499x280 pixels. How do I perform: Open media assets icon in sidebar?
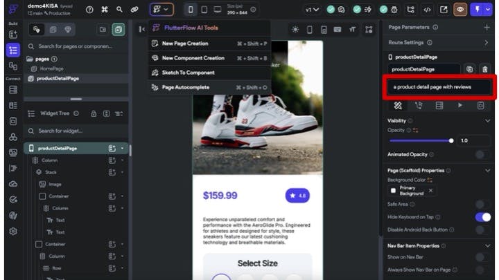[x=13, y=152]
